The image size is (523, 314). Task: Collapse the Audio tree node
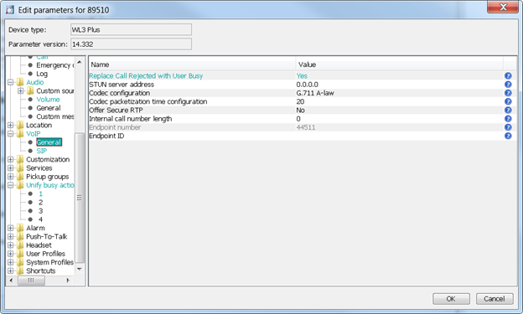[11, 82]
